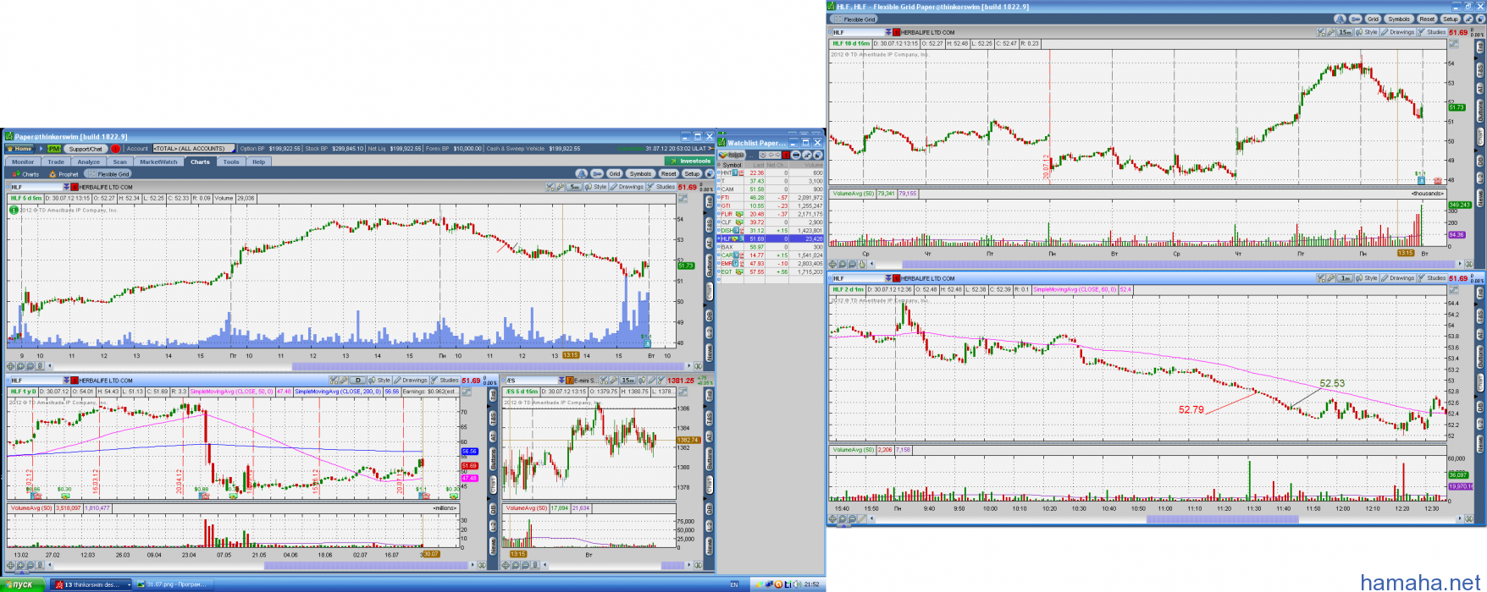
Task: Toggle News side panel on HLF daily chart
Action: pos(493,546)
